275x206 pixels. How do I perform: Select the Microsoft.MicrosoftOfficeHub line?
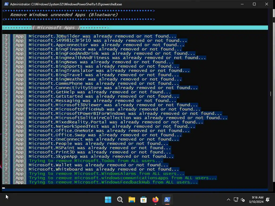click(x=114, y=109)
